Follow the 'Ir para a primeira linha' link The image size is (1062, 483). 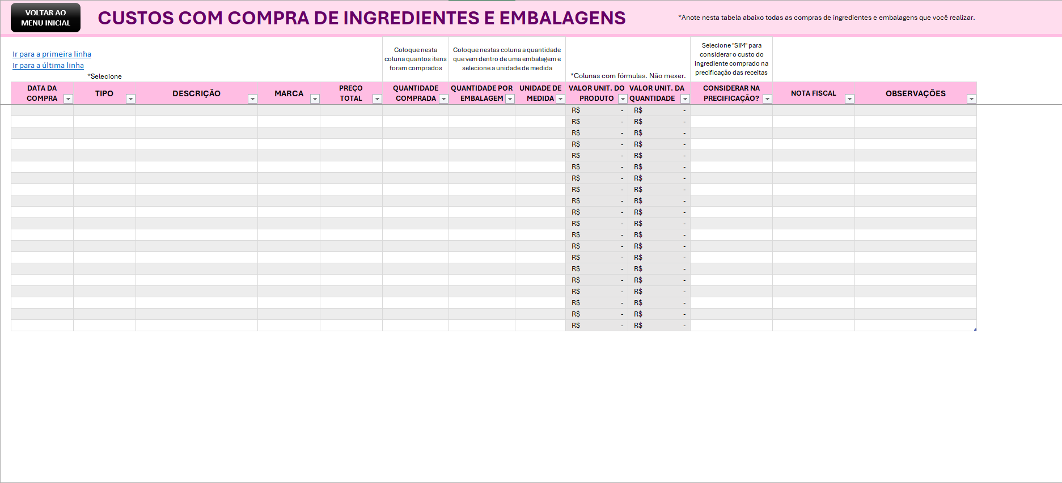52,54
